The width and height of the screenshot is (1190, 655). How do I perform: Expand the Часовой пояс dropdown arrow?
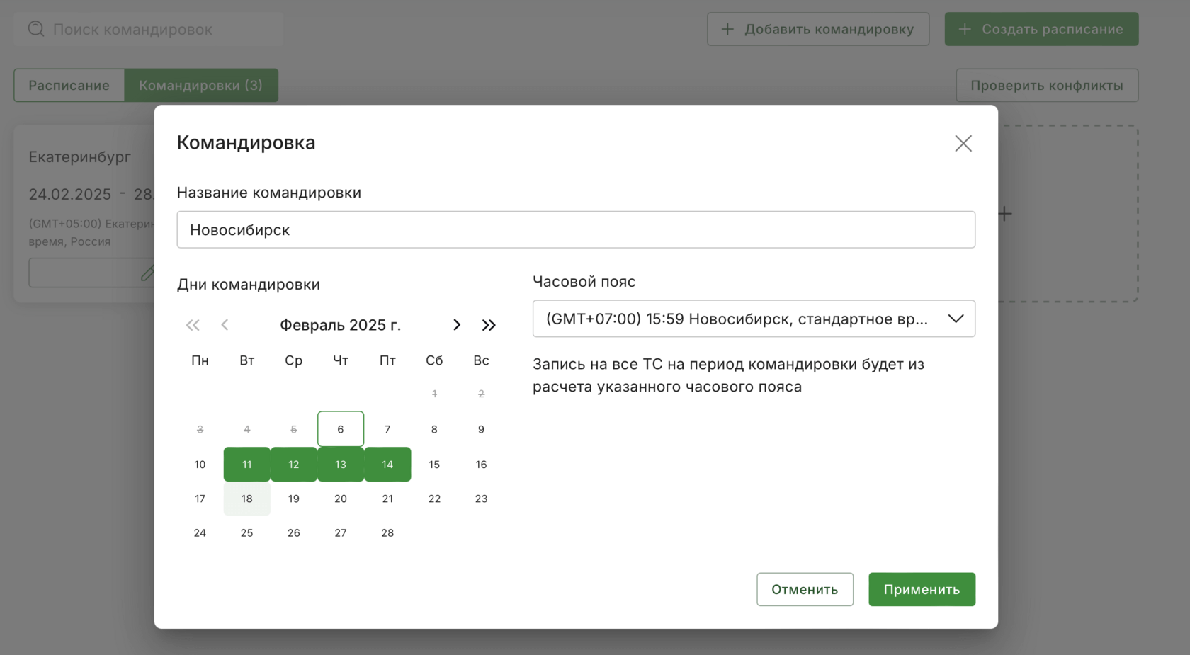pos(956,319)
